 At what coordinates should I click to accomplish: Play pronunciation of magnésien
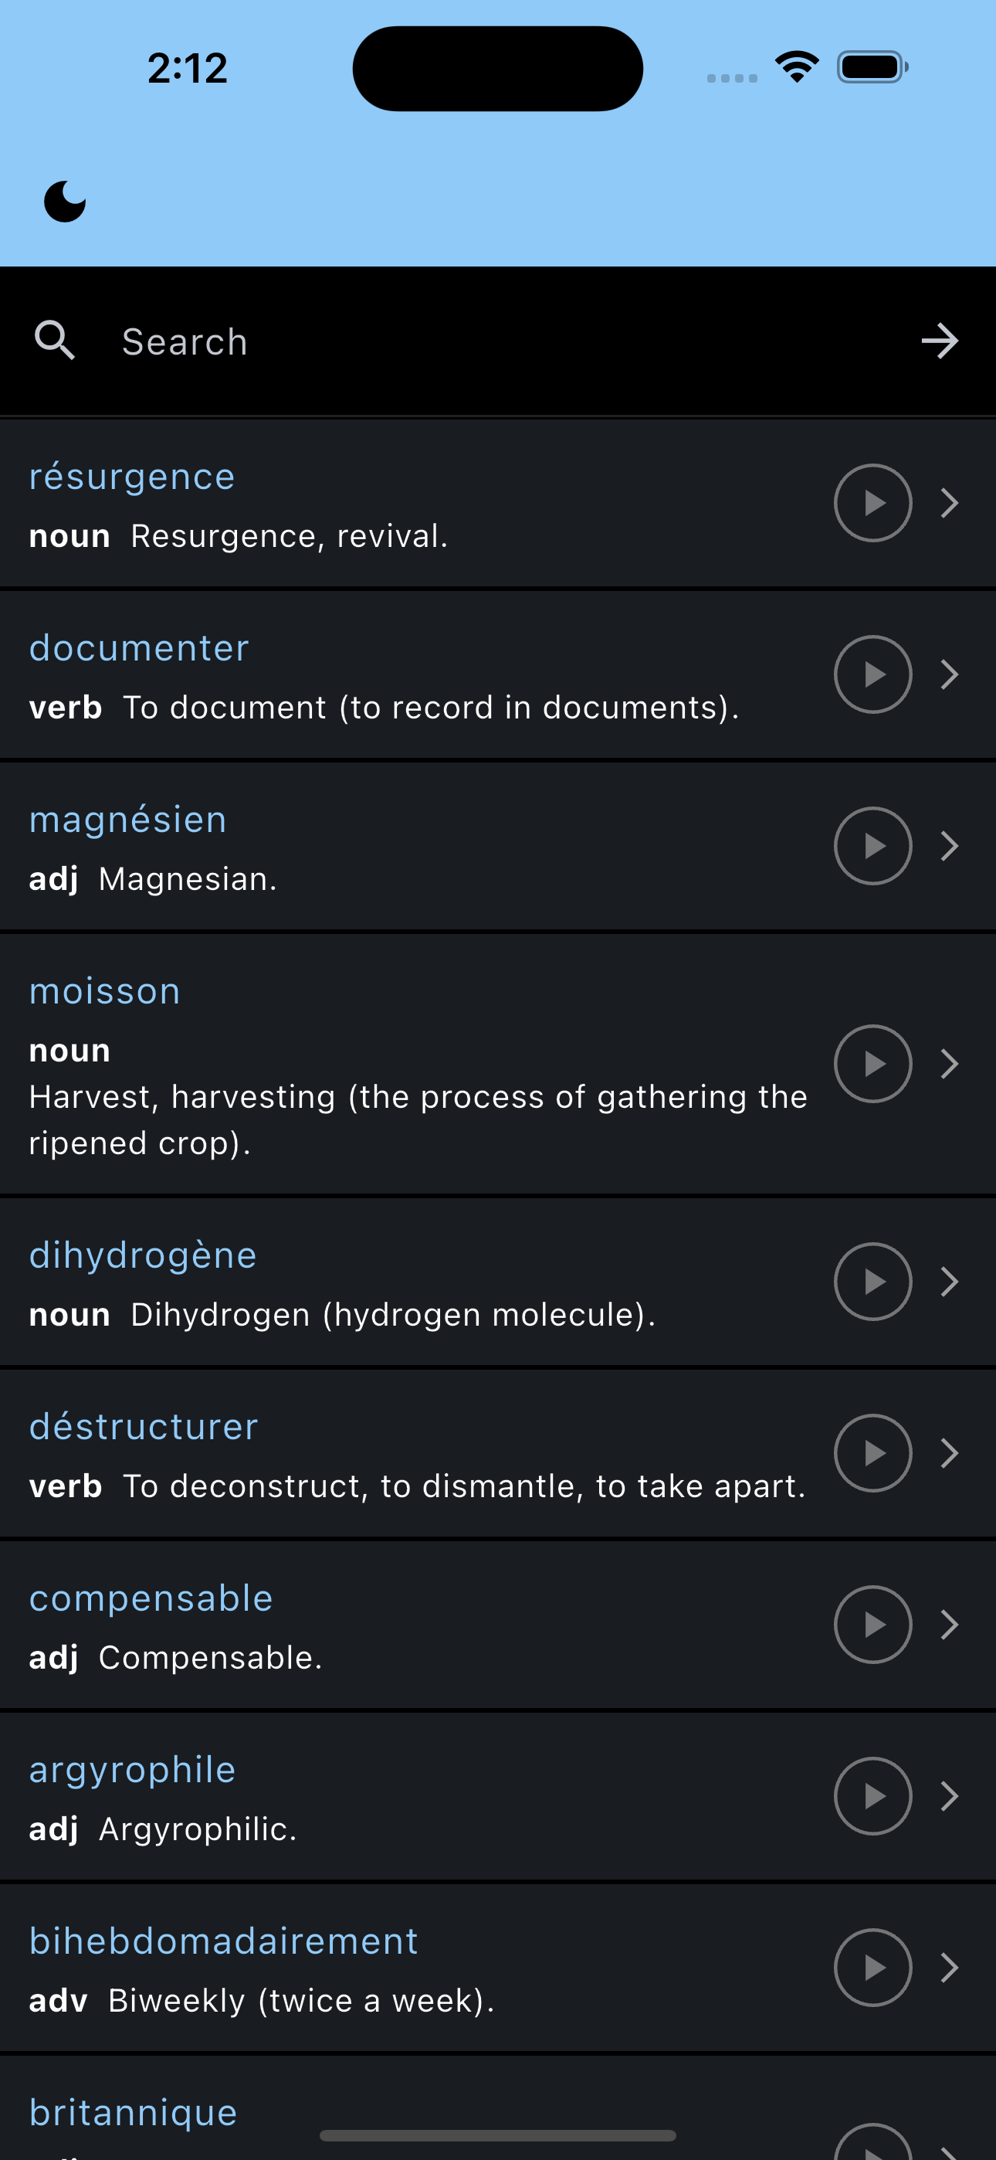[872, 846]
